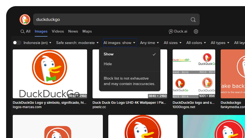Open Duck.ai chat
245x138 pixels.
coord(178,32)
